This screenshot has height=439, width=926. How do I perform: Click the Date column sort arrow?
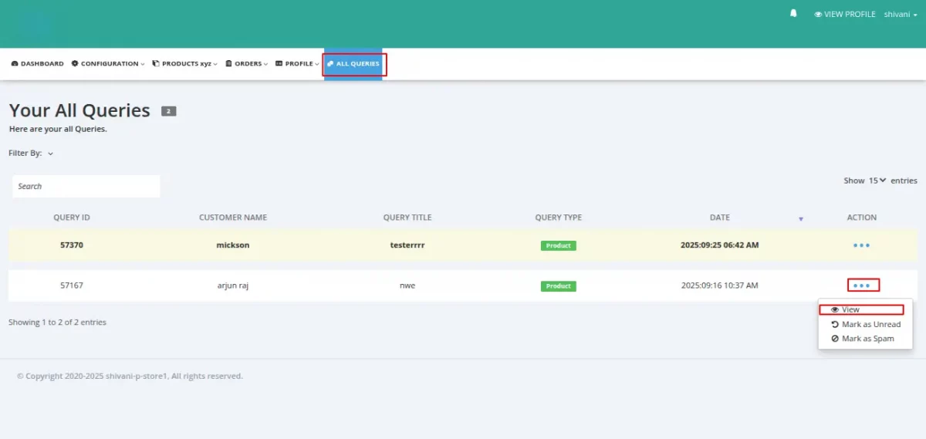(x=801, y=219)
